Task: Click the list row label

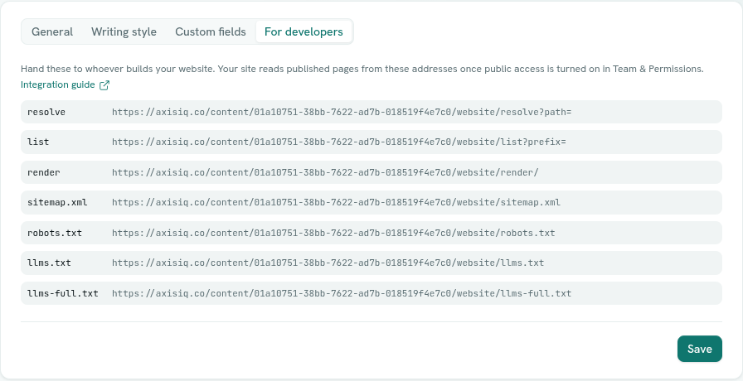Action: (38, 142)
